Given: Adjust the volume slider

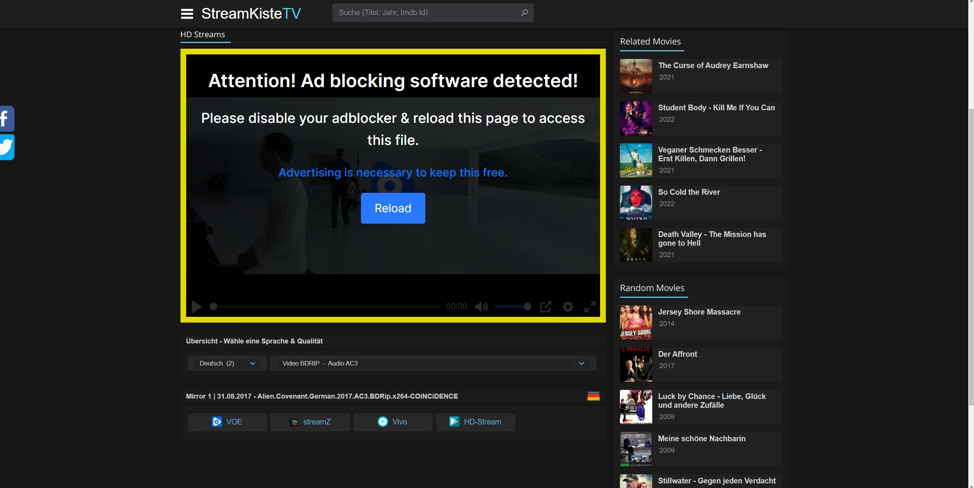Looking at the screenshot, I should [512, 307].
